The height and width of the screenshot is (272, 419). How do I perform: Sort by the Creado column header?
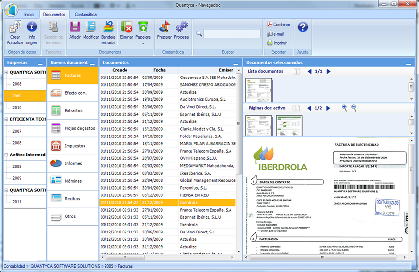click(120, 70)
